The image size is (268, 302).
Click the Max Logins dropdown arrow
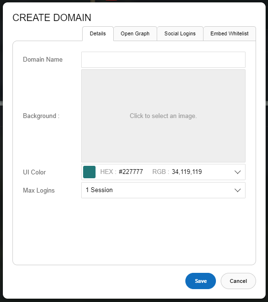click(x=237, y=190)
